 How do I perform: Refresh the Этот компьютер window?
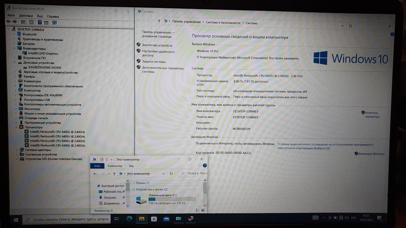point(171,173)
